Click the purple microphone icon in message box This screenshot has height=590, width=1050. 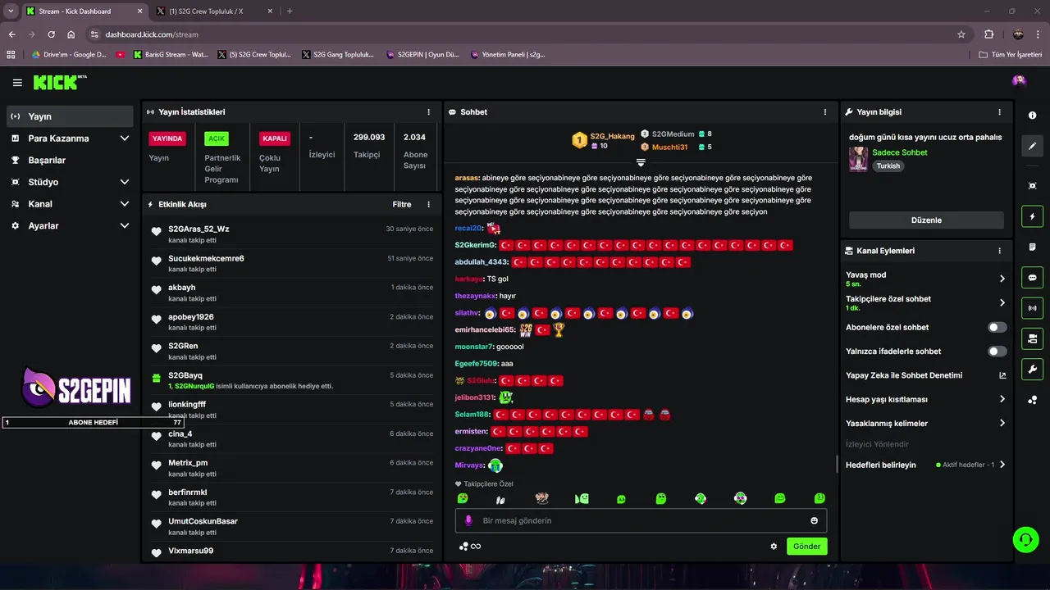point(469,520)
